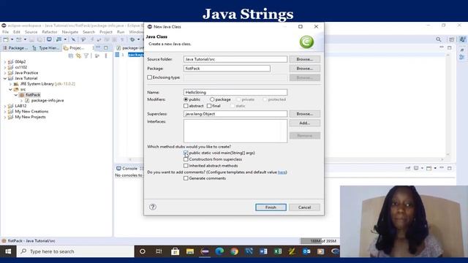The image size is (468, 263).
Task: Open Microsoft Store from the taskbar
Action: pos(175,251)
